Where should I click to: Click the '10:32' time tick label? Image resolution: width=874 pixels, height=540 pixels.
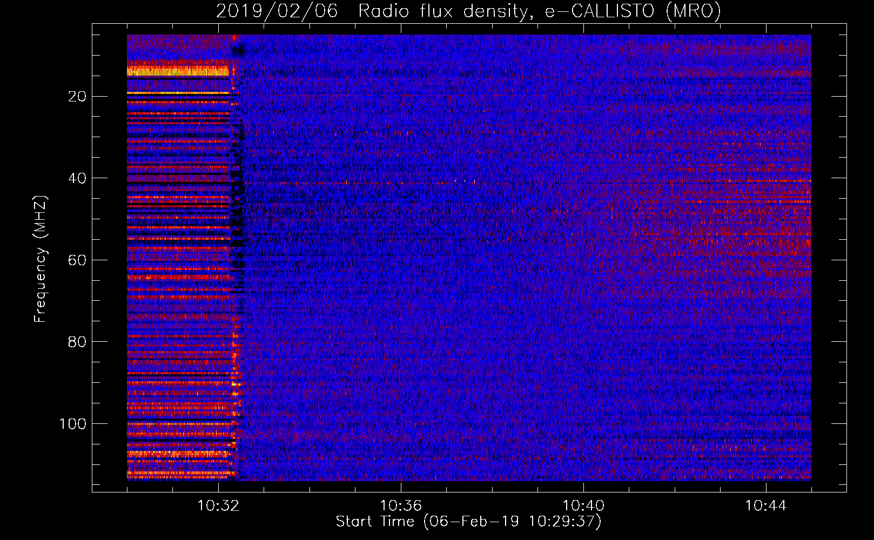pos(218,506)
